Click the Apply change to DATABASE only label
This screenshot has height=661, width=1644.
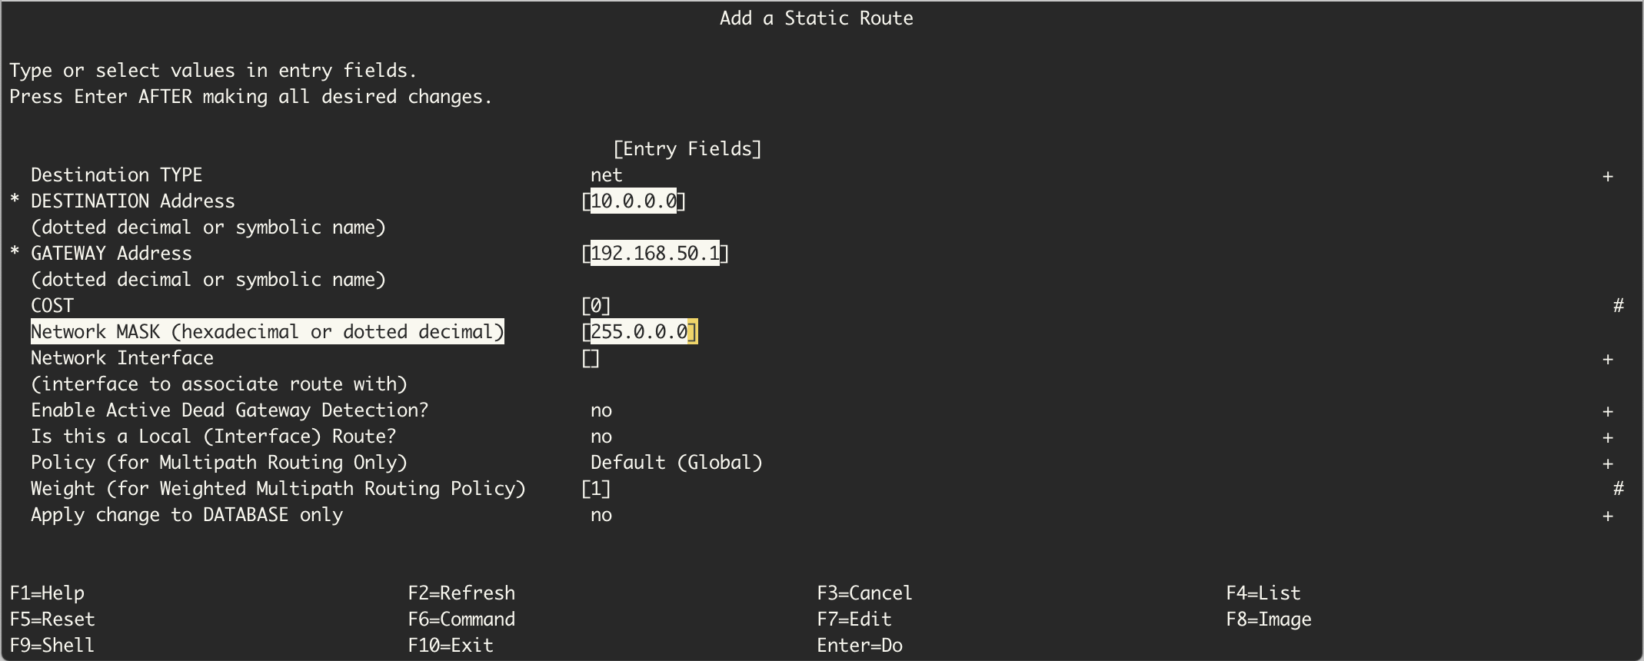(x=187, y=515)
